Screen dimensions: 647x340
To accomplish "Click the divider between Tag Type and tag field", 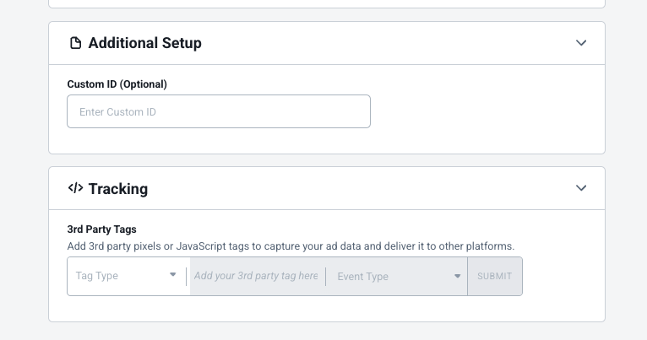I will pyautogui.click(x=186, y=277).
